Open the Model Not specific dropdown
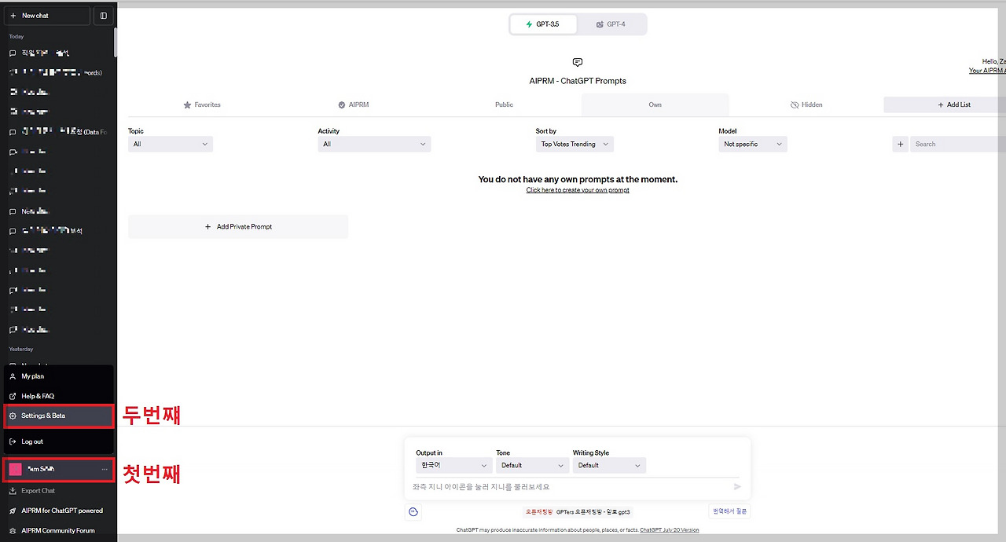The width and height of the screenshot is (1006, 542). [x=753, y=145]
